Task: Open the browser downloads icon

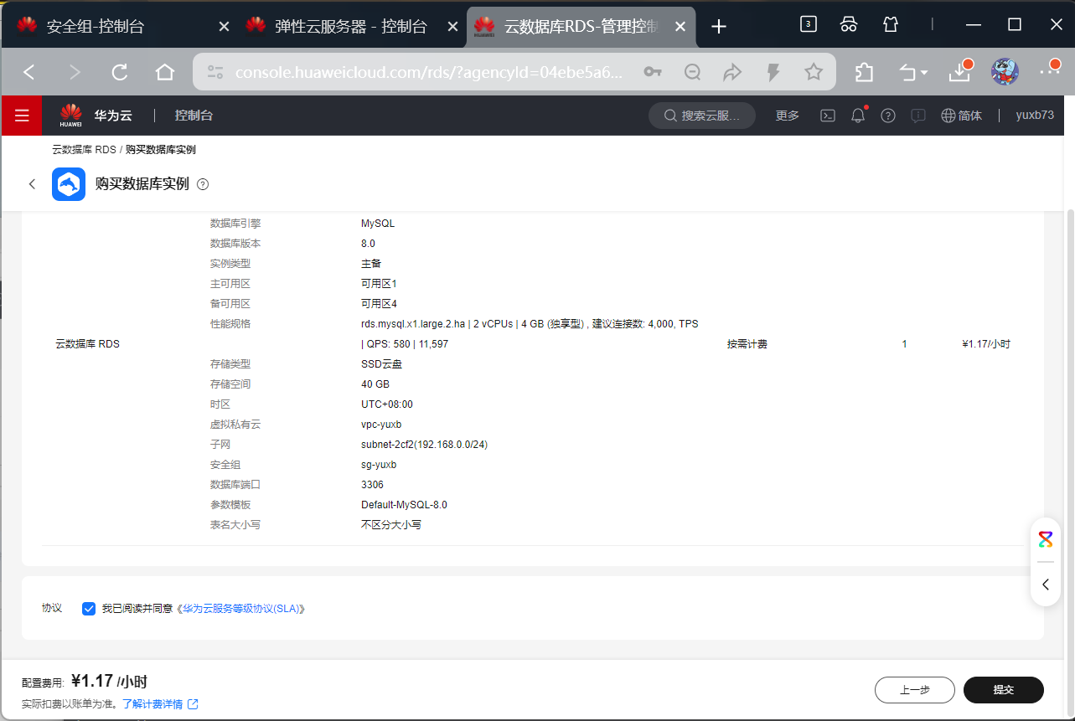Action: click(x=960, y=72)
